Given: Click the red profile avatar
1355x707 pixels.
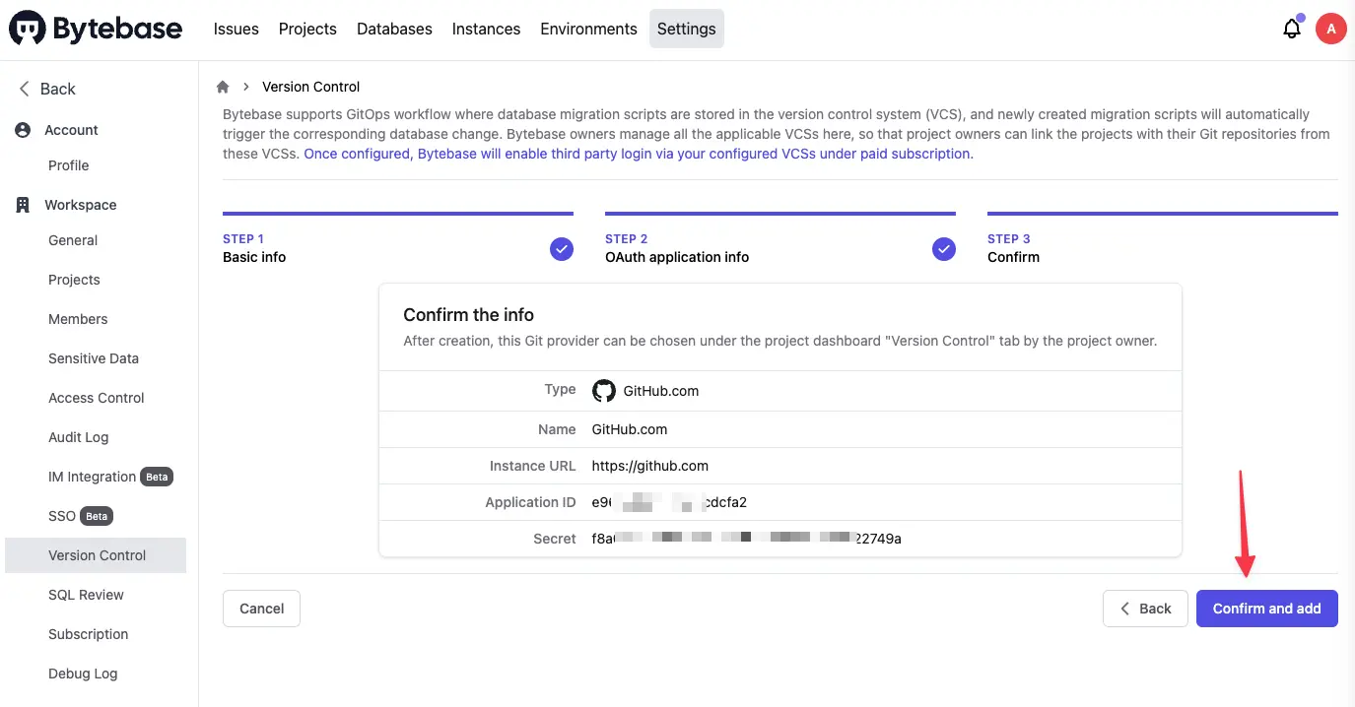Looking at the screenshot, I should (x=1331, y=29).
